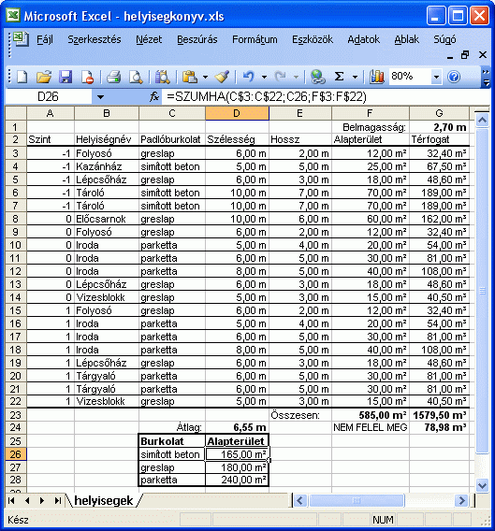
Task: Select column F header
Action: 370,113
